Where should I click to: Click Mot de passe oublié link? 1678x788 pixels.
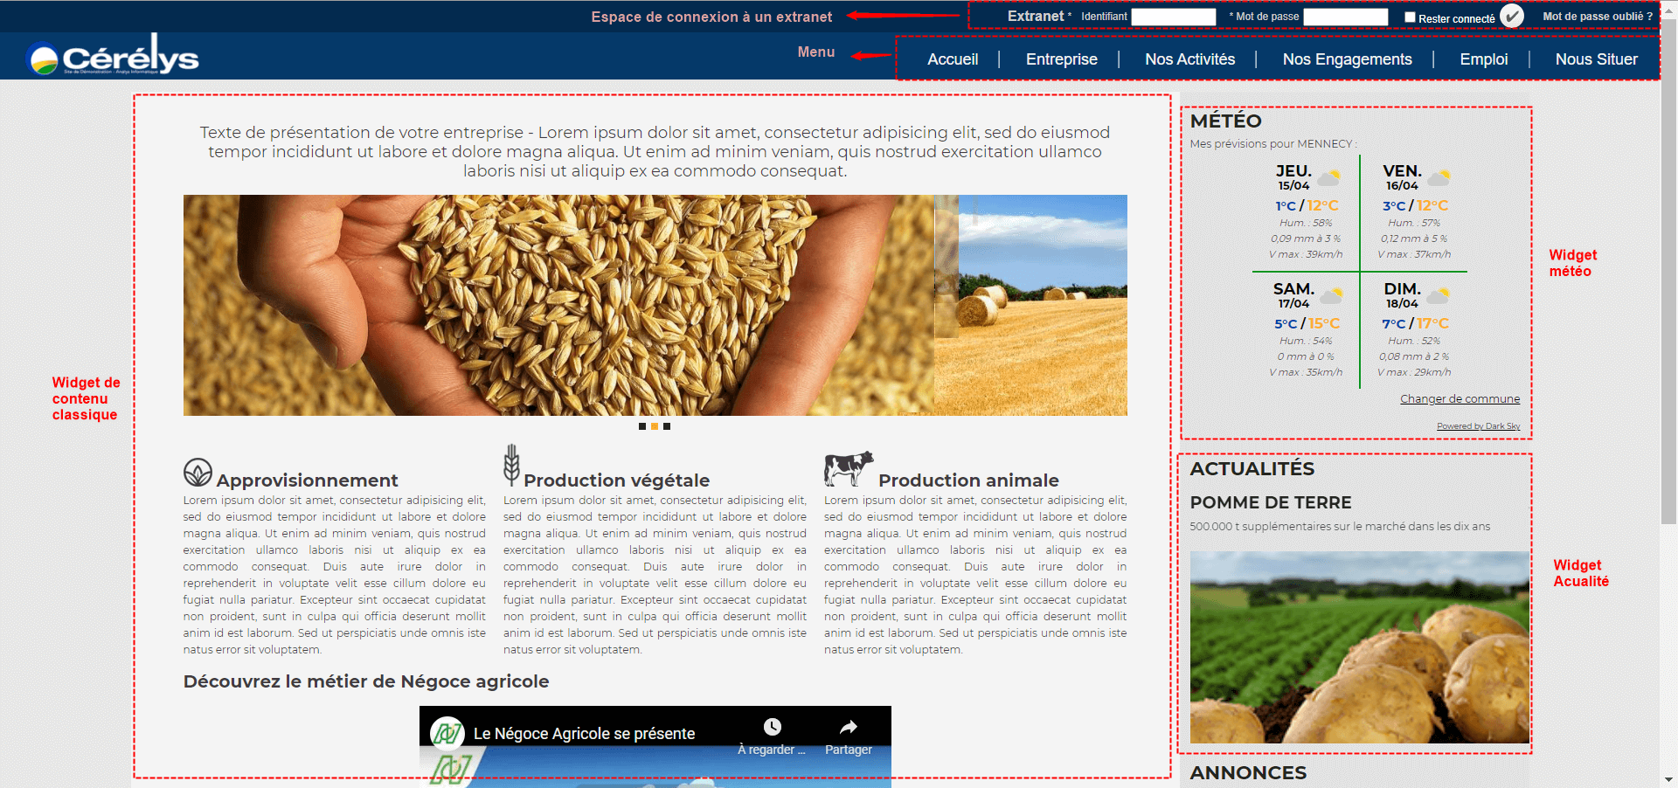click(x=1597, y=17)
